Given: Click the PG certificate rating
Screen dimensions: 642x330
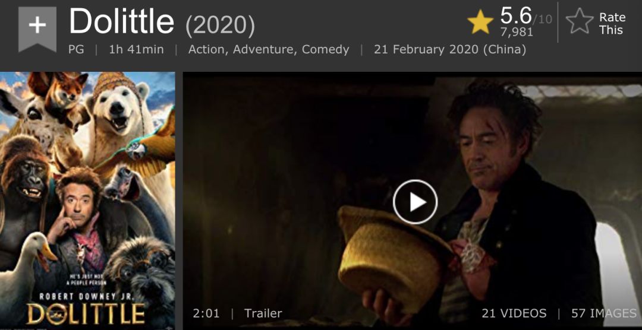Looking at the screenshot, I should click(x=76, y=50).
